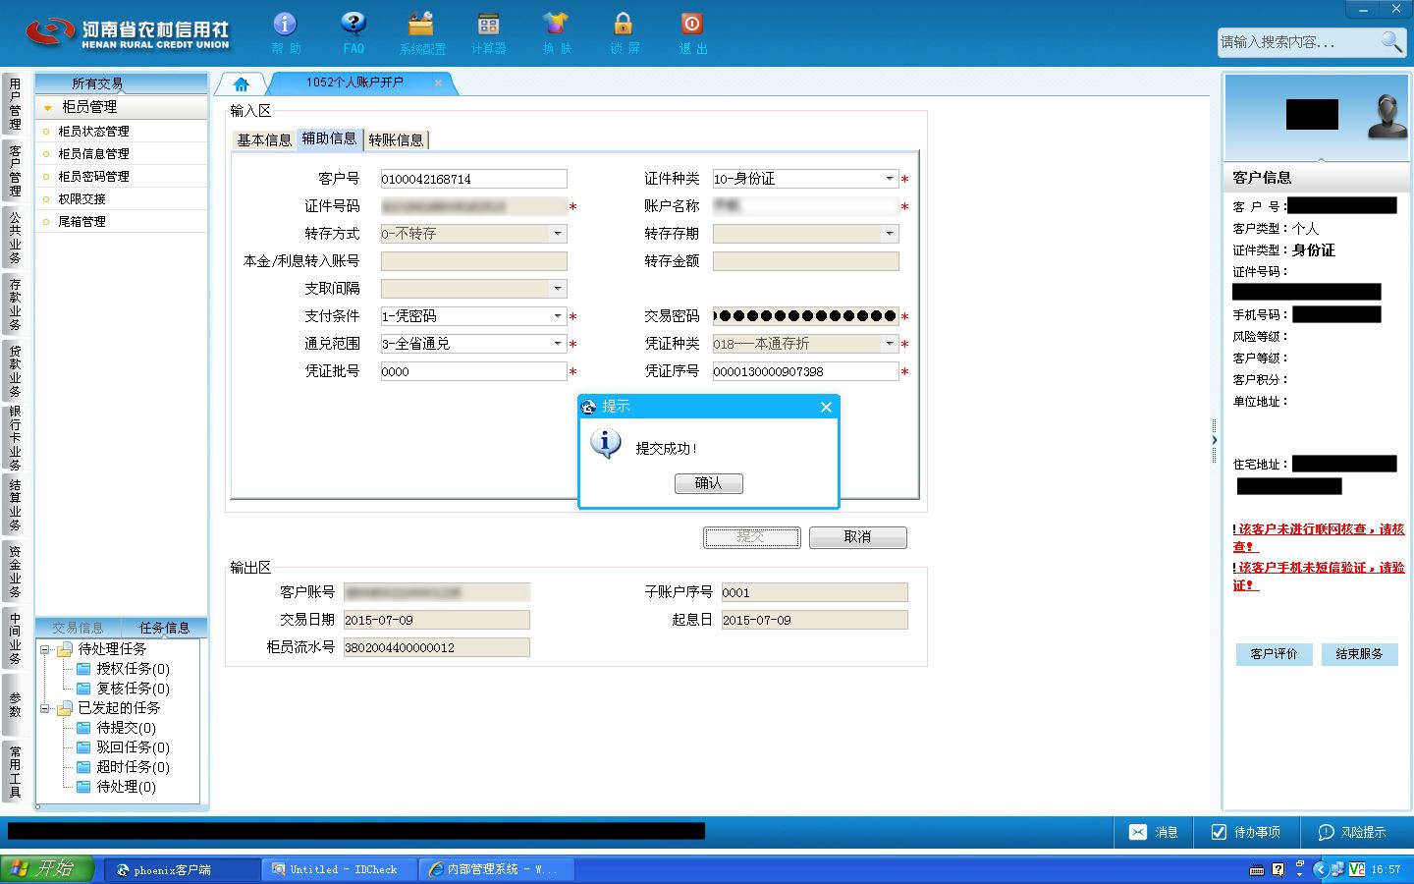Image resolution: width=1414 pixels, height=884 pixels.
Task: Collapse the 已发起的任务 tree node
Action: [x=44, y=708]
